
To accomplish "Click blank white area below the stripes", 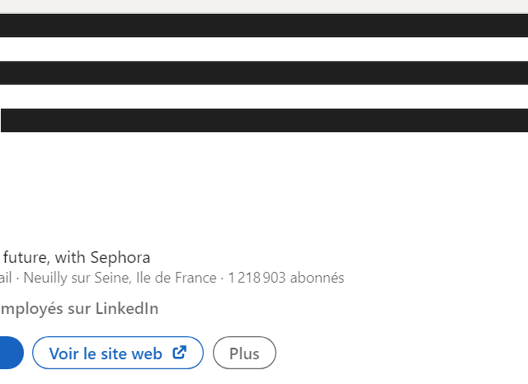I will [x=264, y=189].
